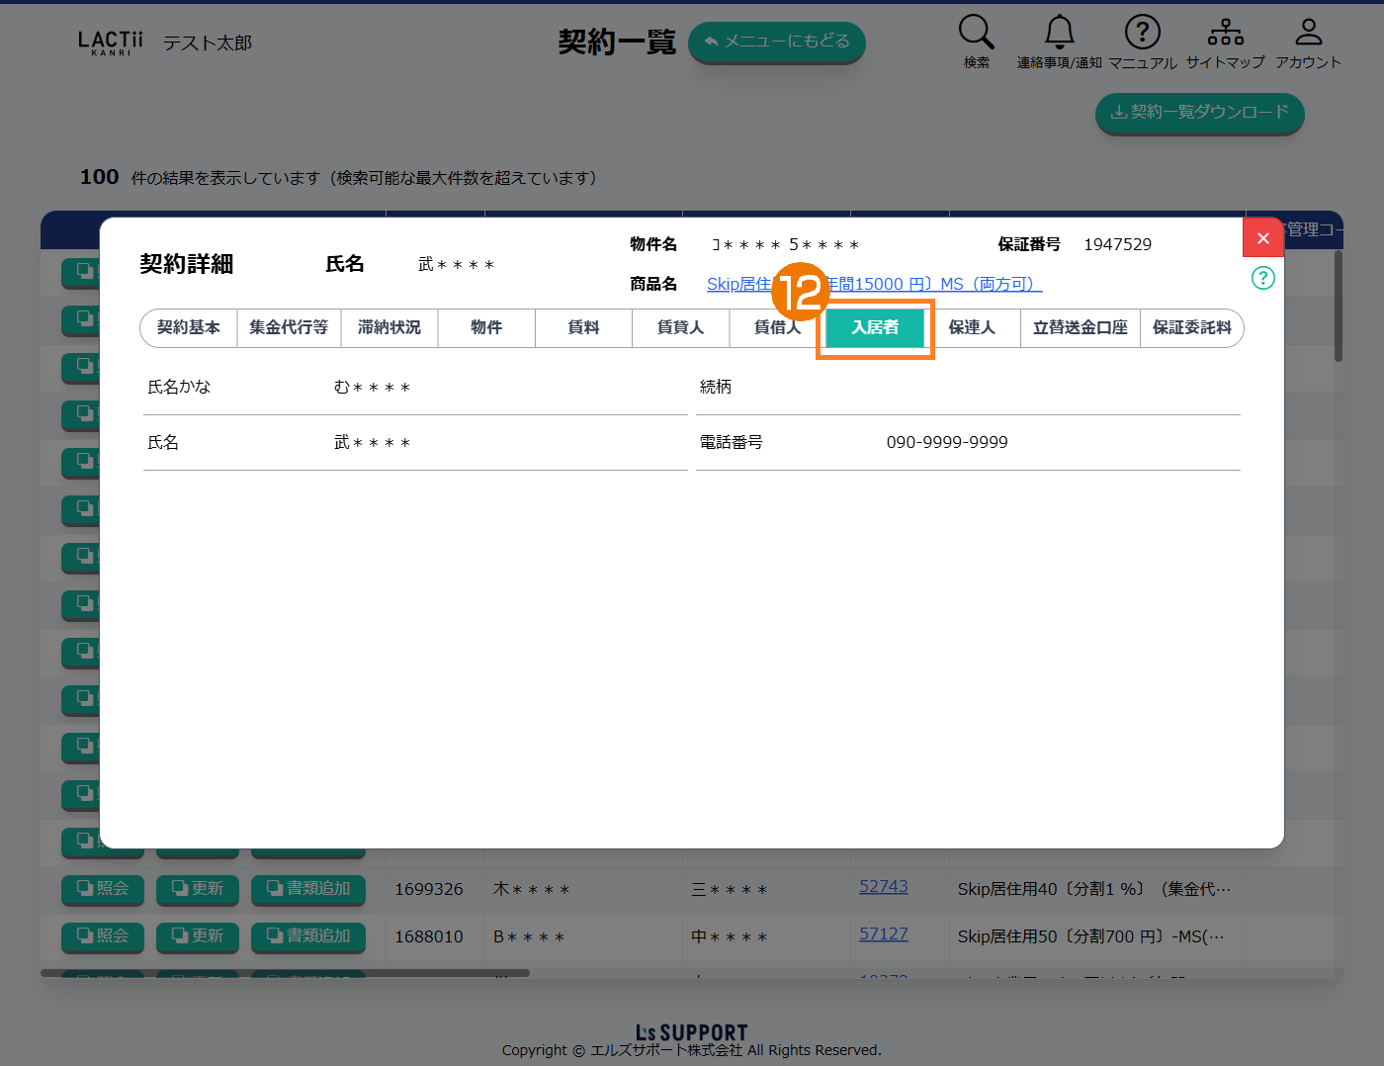Click the 契約一覧ダウンロード button

(1199, 113)
